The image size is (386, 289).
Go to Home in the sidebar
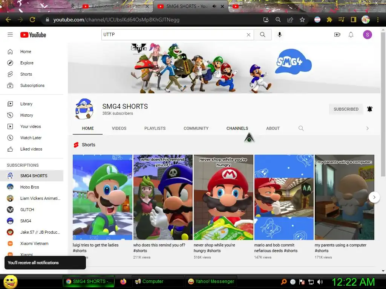click(32, 52)
